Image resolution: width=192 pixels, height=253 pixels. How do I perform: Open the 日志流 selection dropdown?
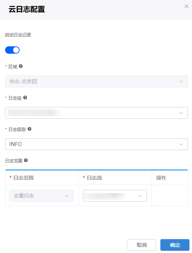tap(115, 196)
